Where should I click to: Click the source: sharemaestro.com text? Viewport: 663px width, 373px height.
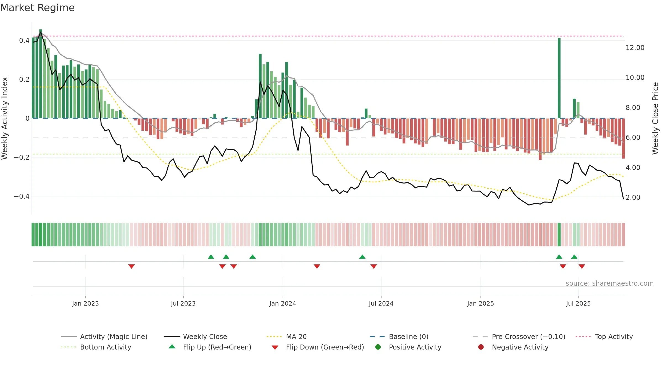click(x=609, y=283)
